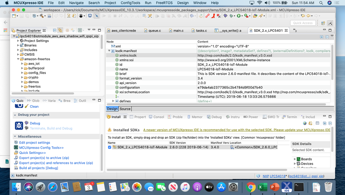Open Terminal from the Dock
Viewport: 345px width, 195px height.
pos(299,187)
